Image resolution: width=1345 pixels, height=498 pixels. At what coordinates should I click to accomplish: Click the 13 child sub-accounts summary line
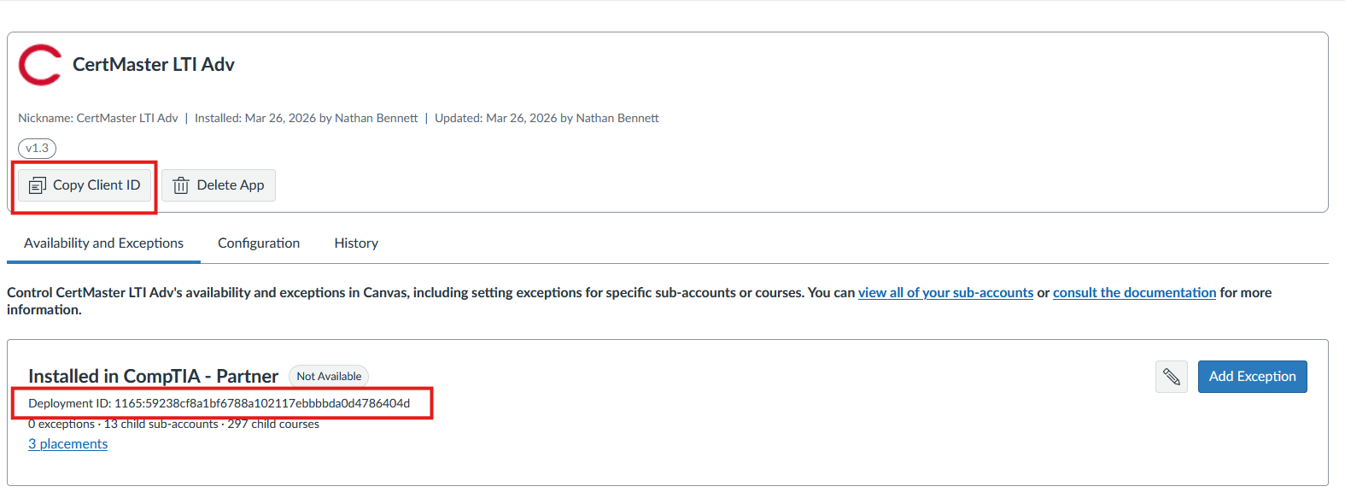click(161, 425)
